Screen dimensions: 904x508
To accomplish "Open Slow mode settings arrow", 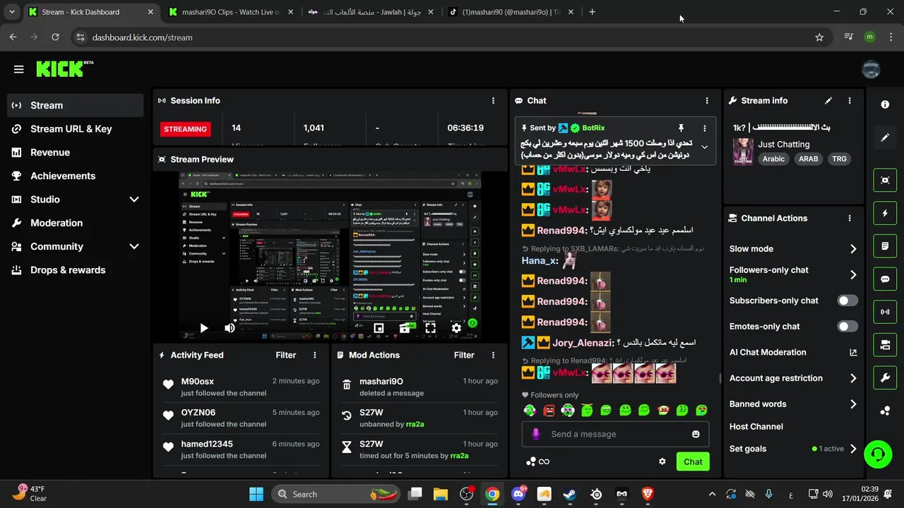I will pos(853,249).
